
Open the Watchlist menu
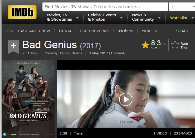pos(182,18)
